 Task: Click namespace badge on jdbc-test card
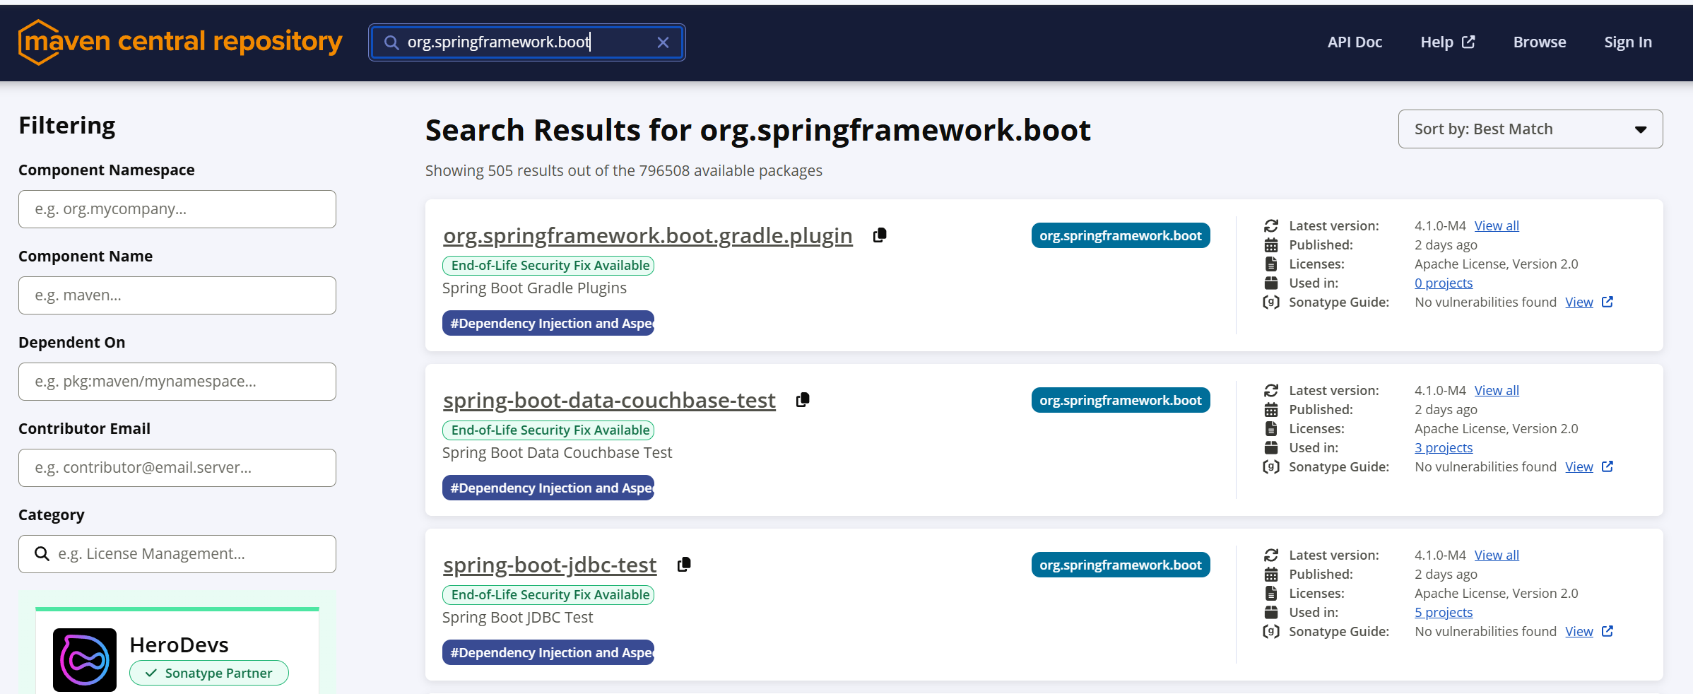tap(1121, 565)
